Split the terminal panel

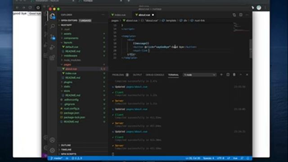coord(228,75)
